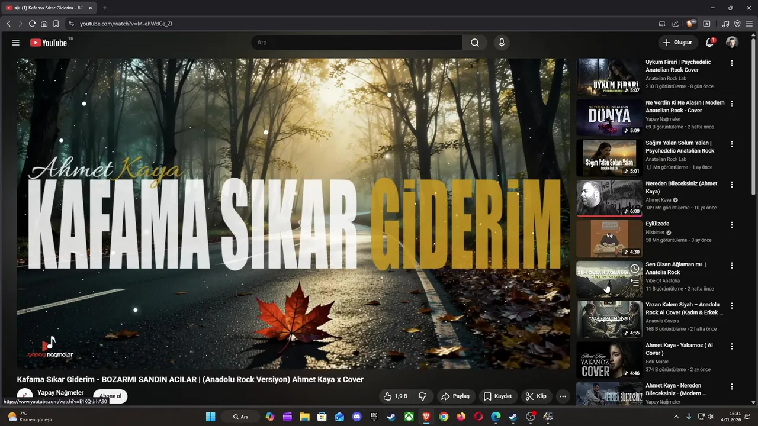Open Epic Games Launcher from taskbar
This screenshot has width=758, height=426.
point(374,417)
